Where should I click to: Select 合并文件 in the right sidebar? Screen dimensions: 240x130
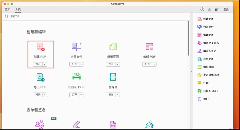tap(206, 27)
